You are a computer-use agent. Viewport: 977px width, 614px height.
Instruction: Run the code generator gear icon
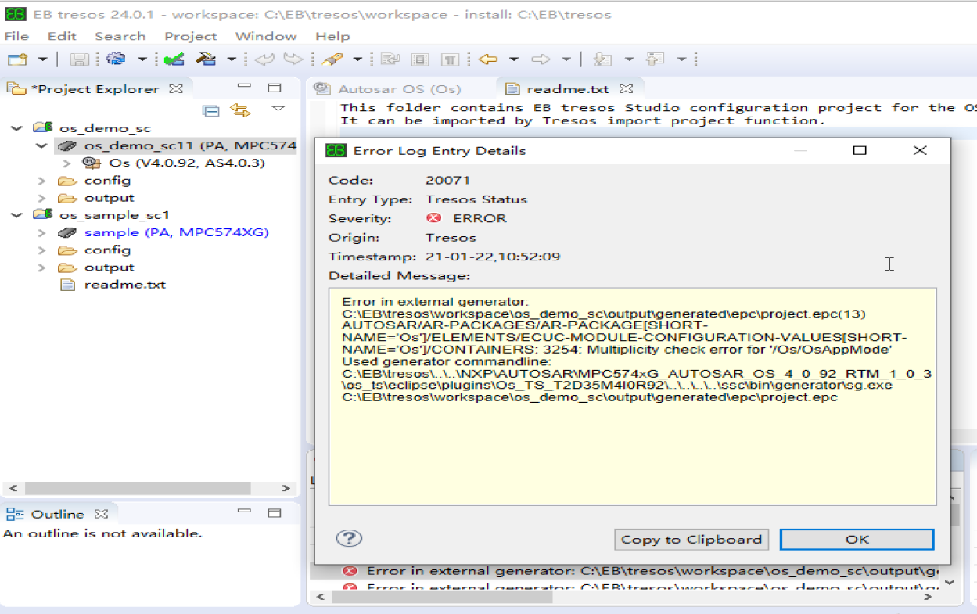tap(116, 59)
